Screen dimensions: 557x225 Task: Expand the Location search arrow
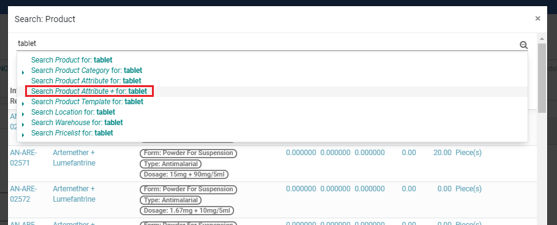pyautogui.click(x=23, y=114)
